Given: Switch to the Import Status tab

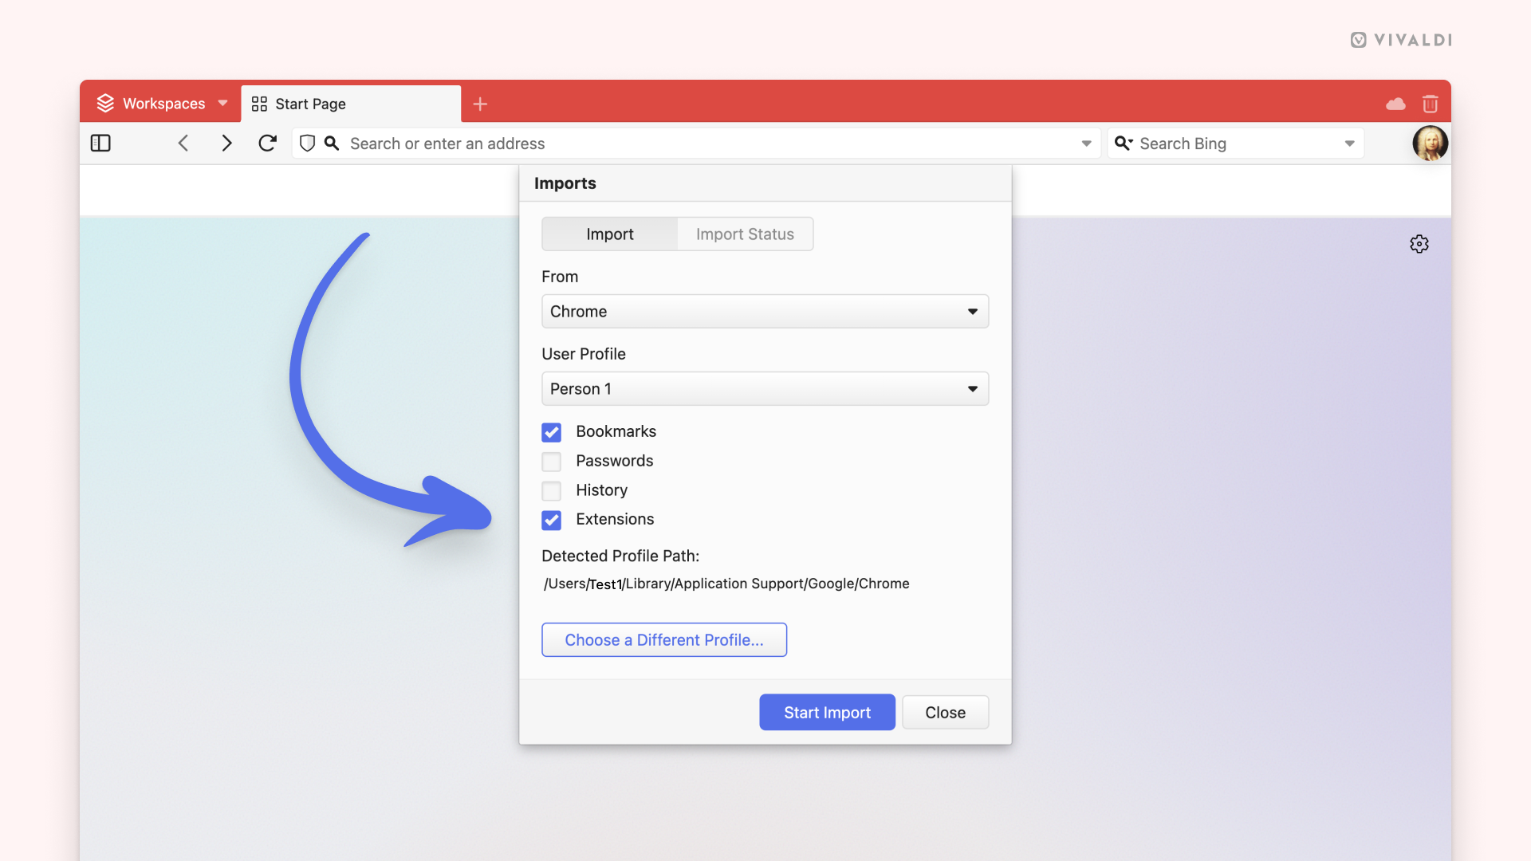Looking at the screenshot, I should (x=745, y=234).
